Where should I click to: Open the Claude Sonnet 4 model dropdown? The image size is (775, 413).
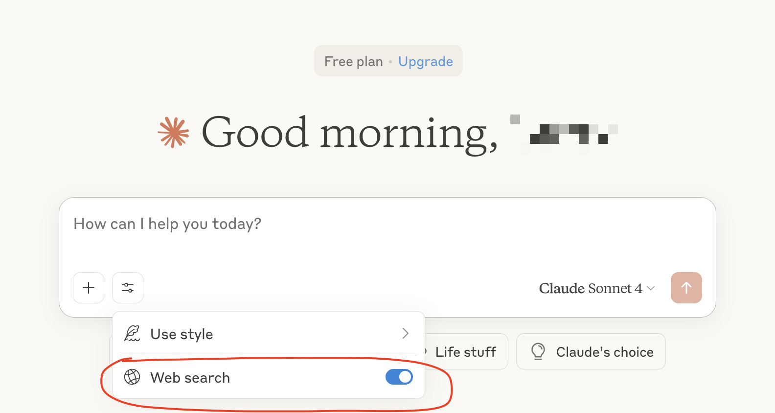click(x=597, y=288)
